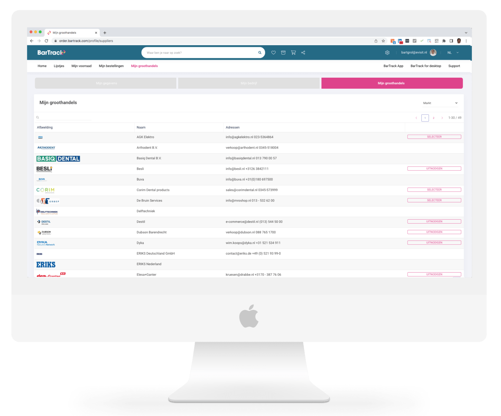Click the ERIKS Nederland logo image
The width and height of the screenshot is (501, 416).
[x=46, y=265]
